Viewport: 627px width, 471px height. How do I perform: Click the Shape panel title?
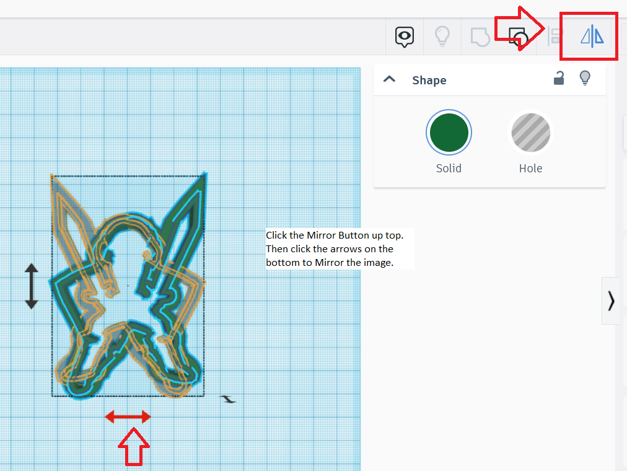click(429, 80)
